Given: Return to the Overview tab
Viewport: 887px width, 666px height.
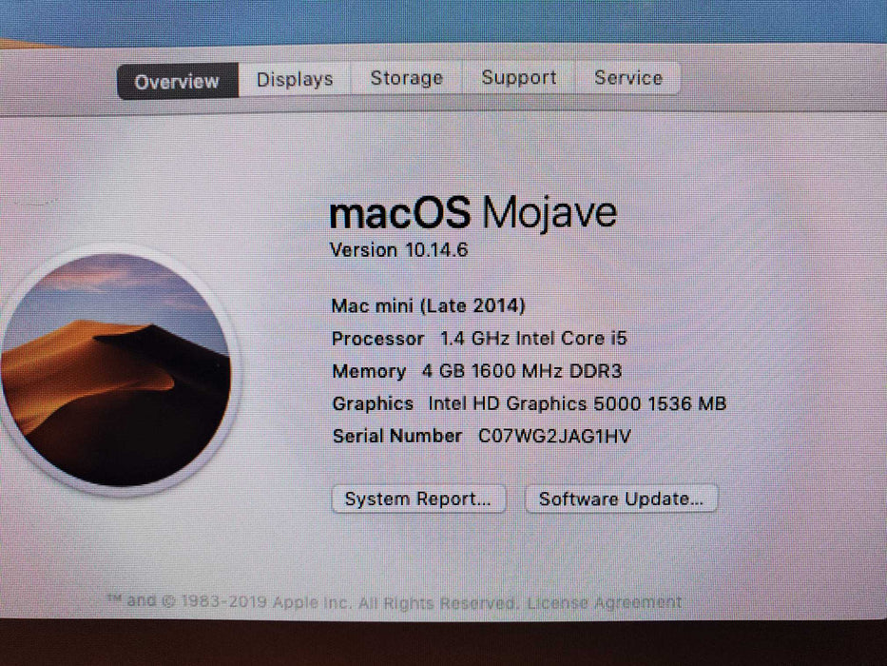Looking at the screenshot, I should (x=177, y=82).
